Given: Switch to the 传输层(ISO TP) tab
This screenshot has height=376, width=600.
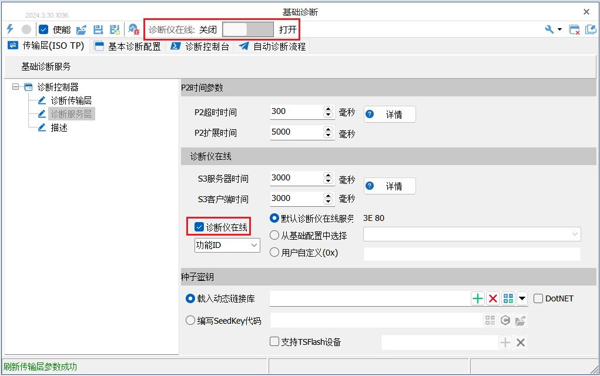Looking at the screenshot, I should click(46, 45).
